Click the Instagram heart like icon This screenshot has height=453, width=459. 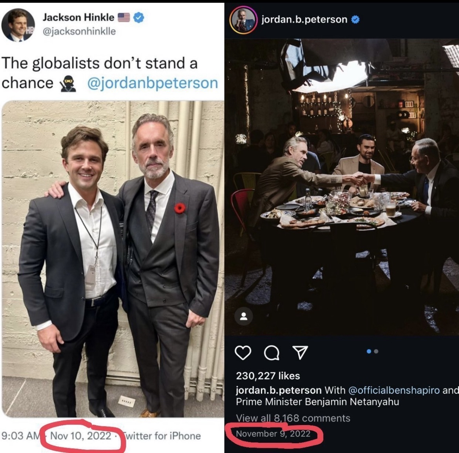[243, 352]
